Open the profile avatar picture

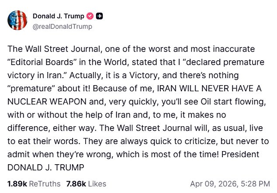[17, 21]
